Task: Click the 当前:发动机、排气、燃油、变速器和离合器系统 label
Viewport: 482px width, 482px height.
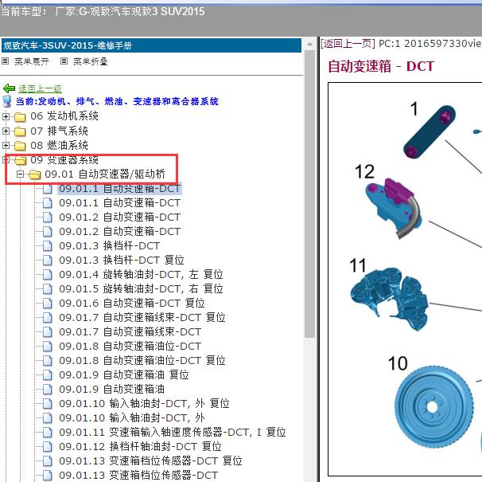Action: coord(117,101)
